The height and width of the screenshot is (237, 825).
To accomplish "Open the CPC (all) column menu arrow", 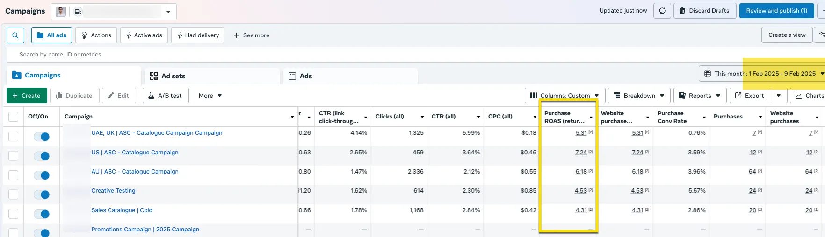I will tap(535, 117).
